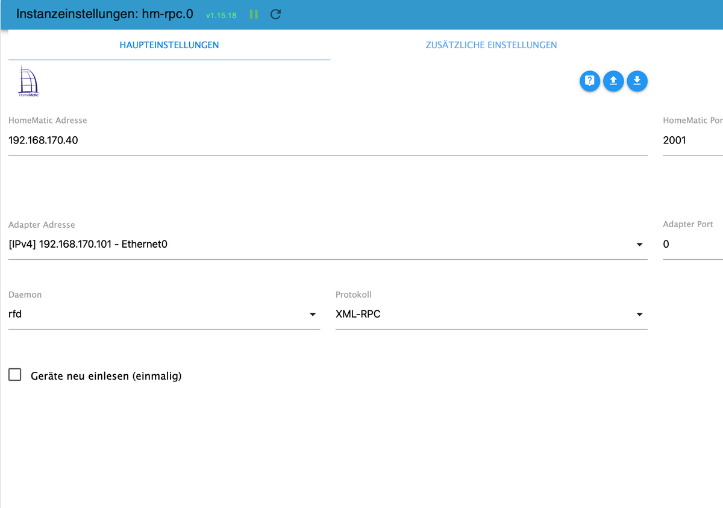723x508 pixels.
Task: Click the Adapter Port field
Action: point(693,244)
